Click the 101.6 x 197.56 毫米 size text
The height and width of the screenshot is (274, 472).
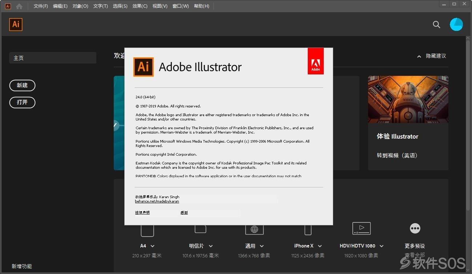(201, 256)
